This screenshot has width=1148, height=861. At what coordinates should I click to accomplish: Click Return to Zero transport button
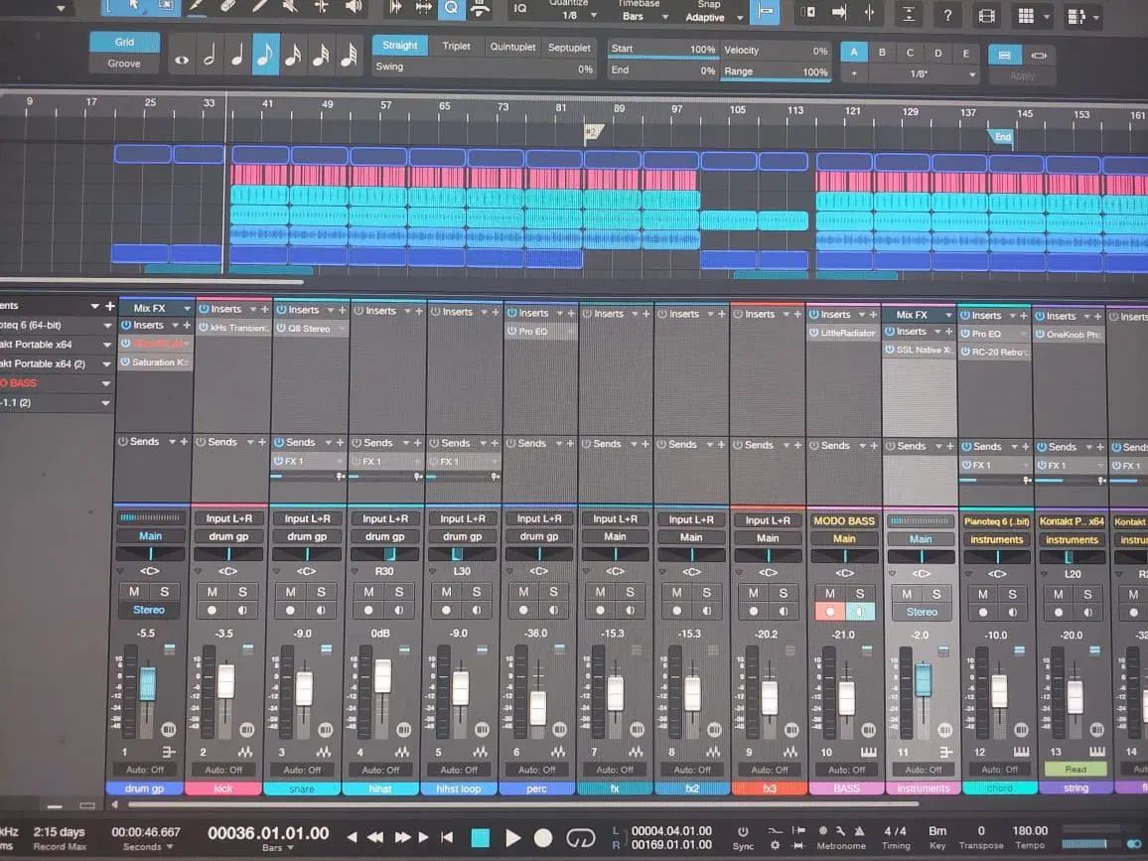pos(447,837)
